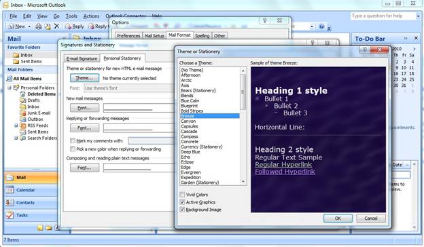Open the New button dropdown arrow
This screenshot has width=424, height=247.
29,26
